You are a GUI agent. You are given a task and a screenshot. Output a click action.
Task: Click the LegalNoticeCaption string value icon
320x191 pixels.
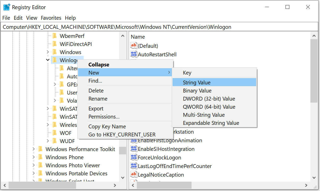point(133,175)
